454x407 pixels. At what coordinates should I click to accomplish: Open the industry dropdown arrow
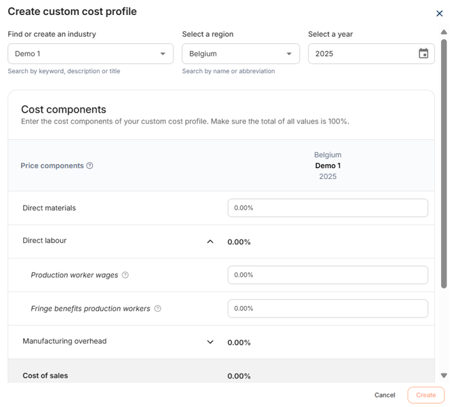point(163,54)
